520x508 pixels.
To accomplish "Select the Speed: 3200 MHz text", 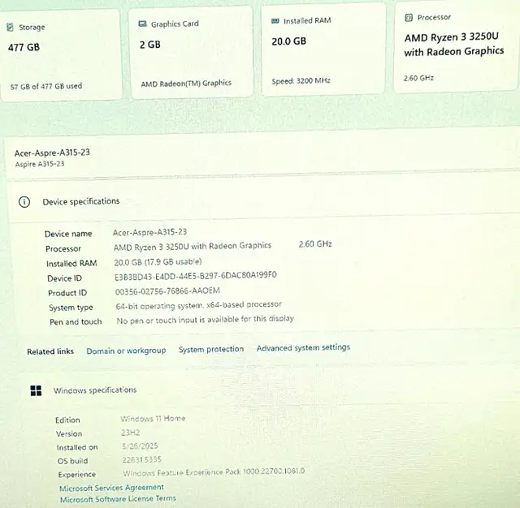I will point(301,81).
